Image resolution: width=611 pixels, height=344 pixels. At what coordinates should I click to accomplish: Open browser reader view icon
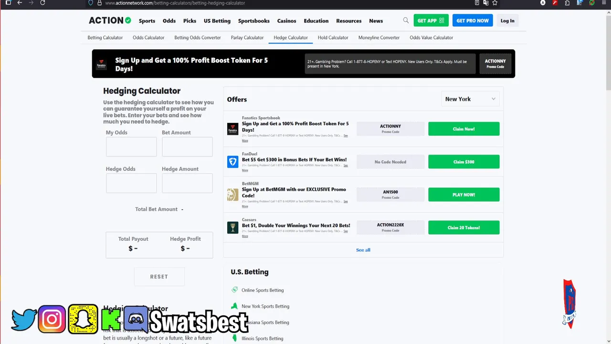477,3
